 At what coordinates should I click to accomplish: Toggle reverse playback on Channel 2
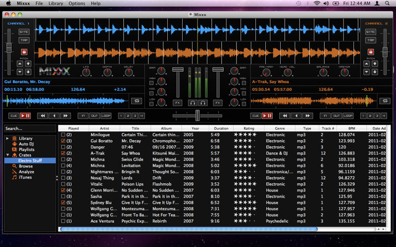296,116
